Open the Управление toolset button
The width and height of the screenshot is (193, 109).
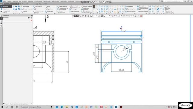(6, 9)
